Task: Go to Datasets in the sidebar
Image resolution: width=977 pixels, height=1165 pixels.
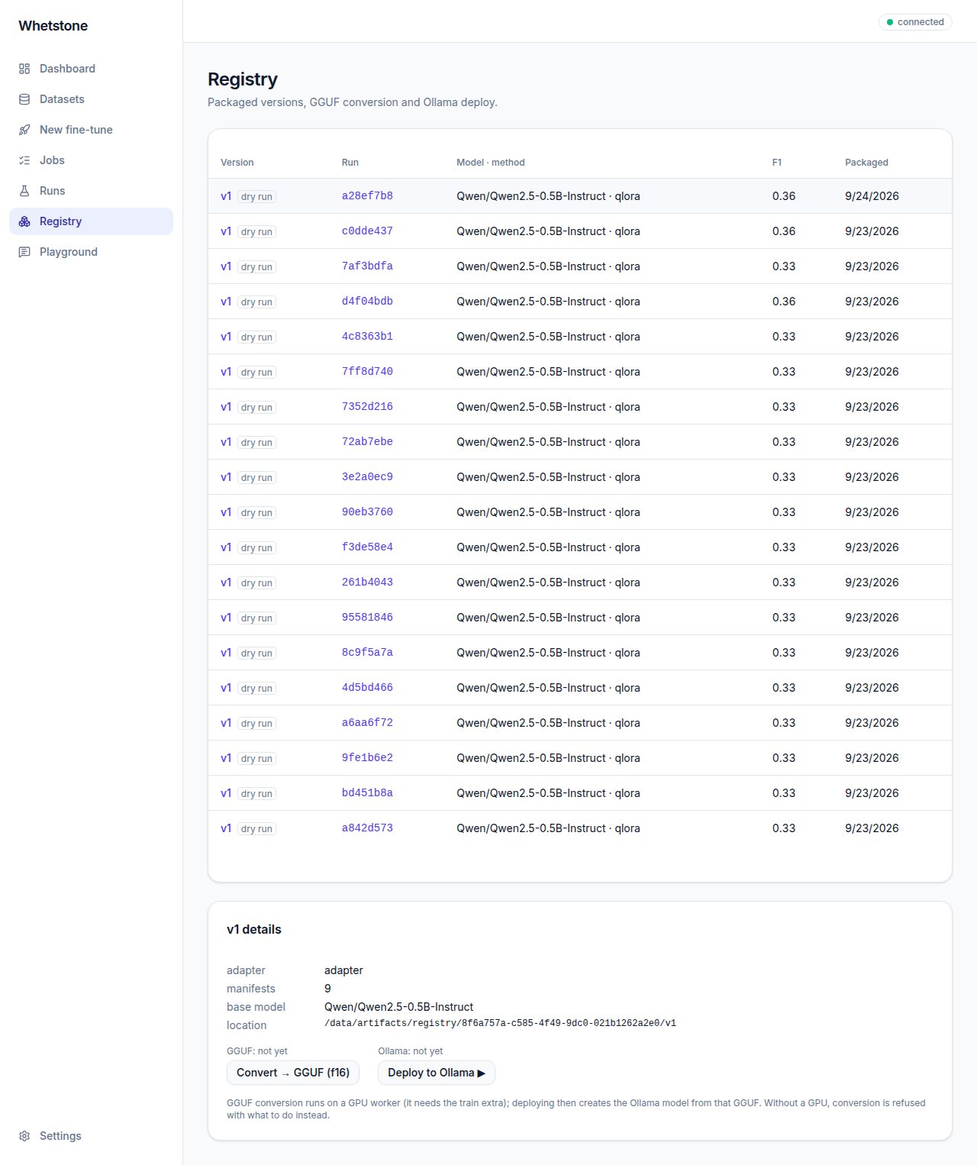Action: [91, 99]
